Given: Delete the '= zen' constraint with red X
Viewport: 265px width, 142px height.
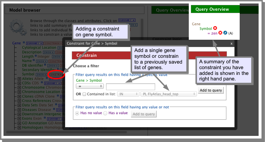Looking at the screenshot, I should click(220, 33).
